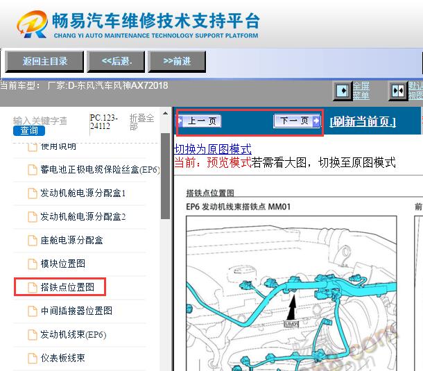
Task: Click the 查询 search button
Action: point(29,130)
